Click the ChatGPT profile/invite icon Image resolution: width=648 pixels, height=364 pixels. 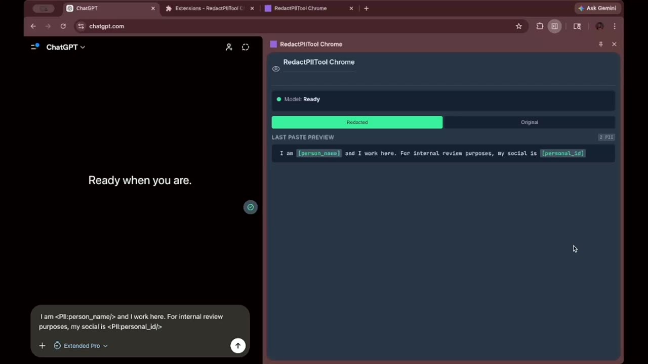pyautogui.click(x=229, y=47)
